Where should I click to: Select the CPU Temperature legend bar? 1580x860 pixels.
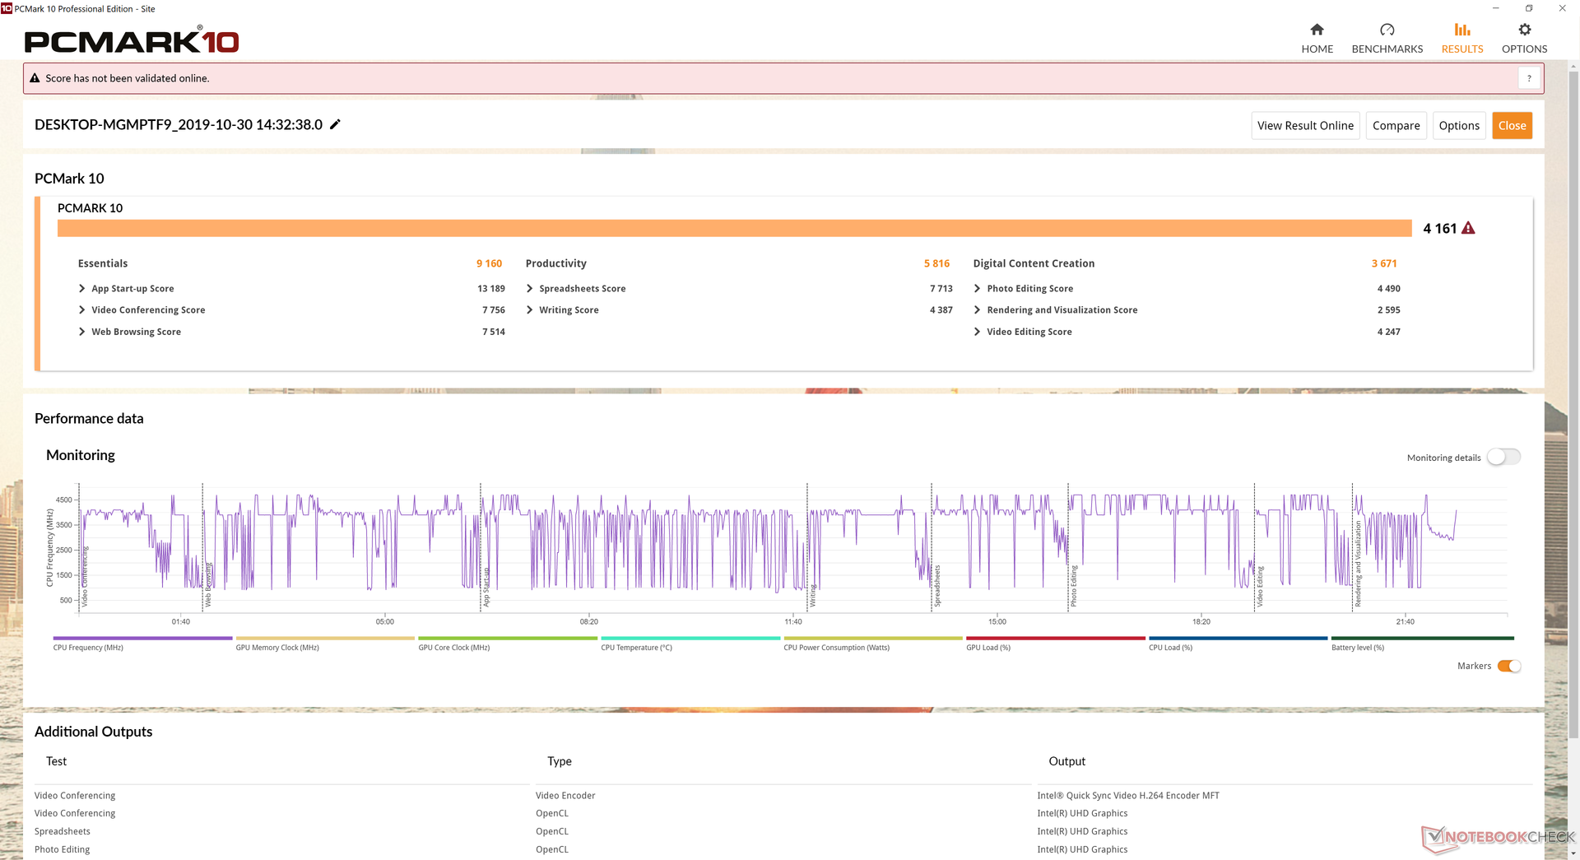click(x=690, y=638)
